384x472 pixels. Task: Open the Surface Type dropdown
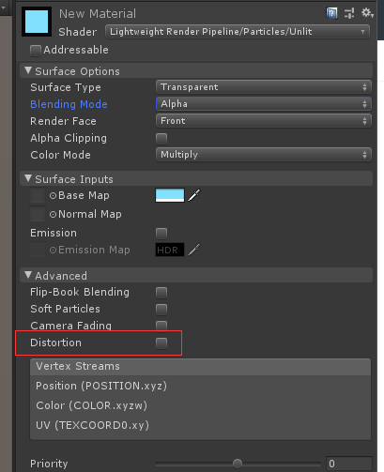(x=264, y=87)
